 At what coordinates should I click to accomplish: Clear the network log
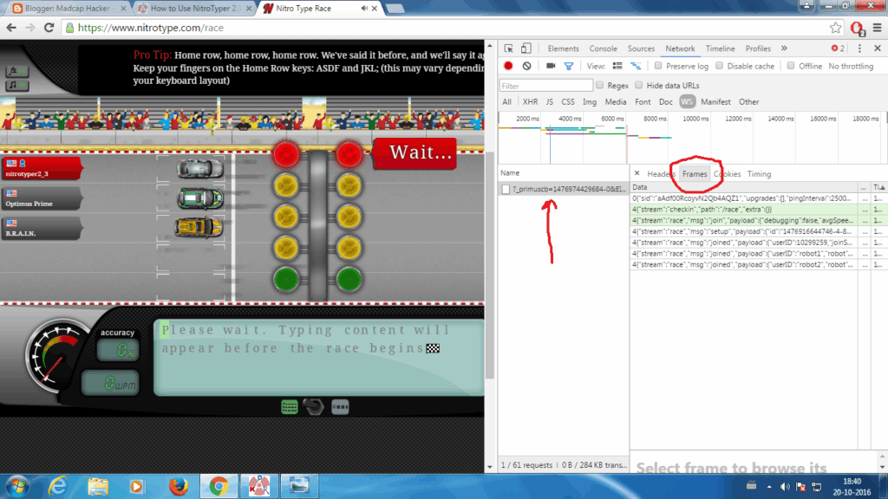click(x=526, y=66)
